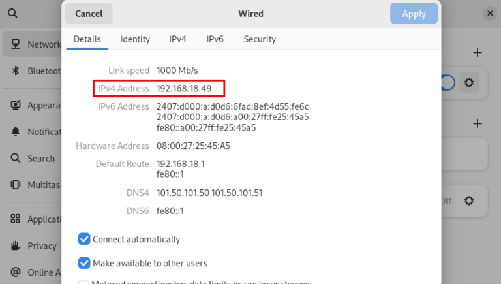Click the wired connection gear icon
The width and height of the screenshot is (501, 284).
[468, 83]
